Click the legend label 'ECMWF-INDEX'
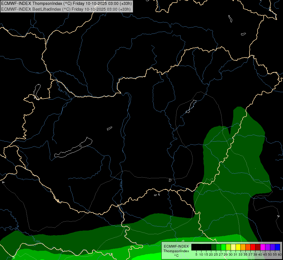 tap(176, 246)
